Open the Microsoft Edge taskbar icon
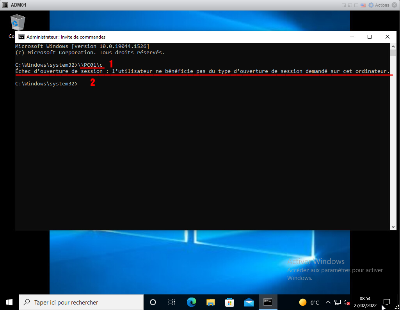The image size is (400, 310). [191, 302]
